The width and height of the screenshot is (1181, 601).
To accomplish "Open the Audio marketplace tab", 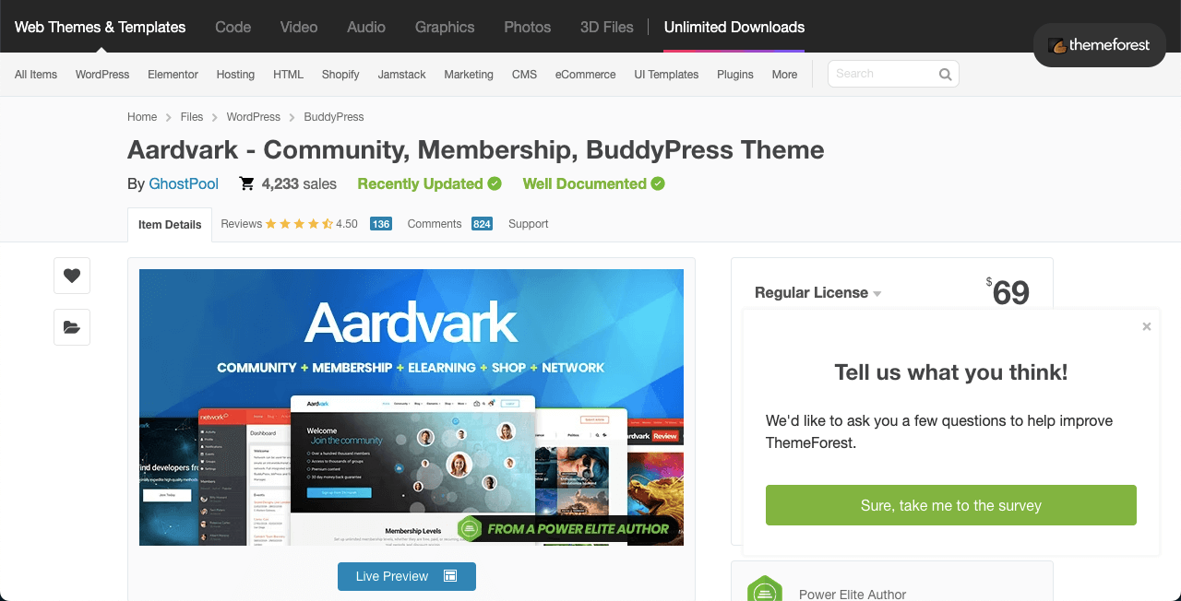I will tap(366, 27).
